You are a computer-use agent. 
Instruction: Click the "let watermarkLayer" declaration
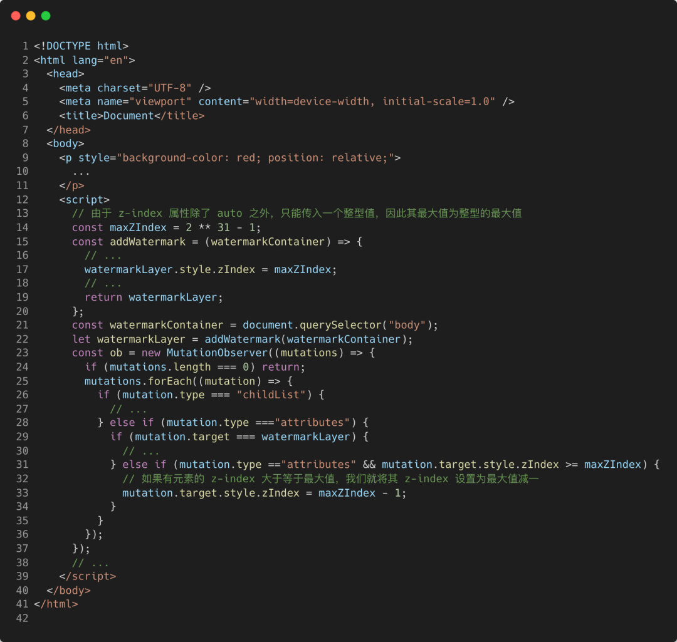[129, 339]
